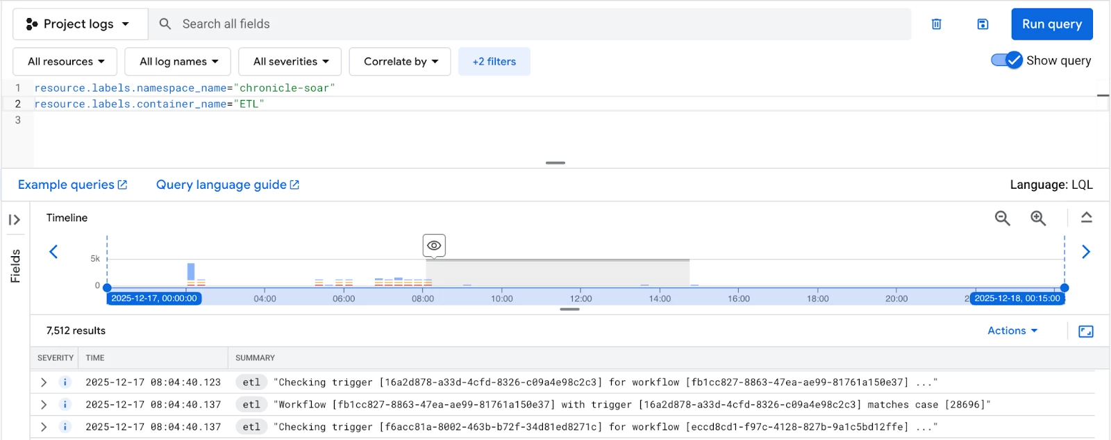Zoom out the timeline

click(1002, 218)
